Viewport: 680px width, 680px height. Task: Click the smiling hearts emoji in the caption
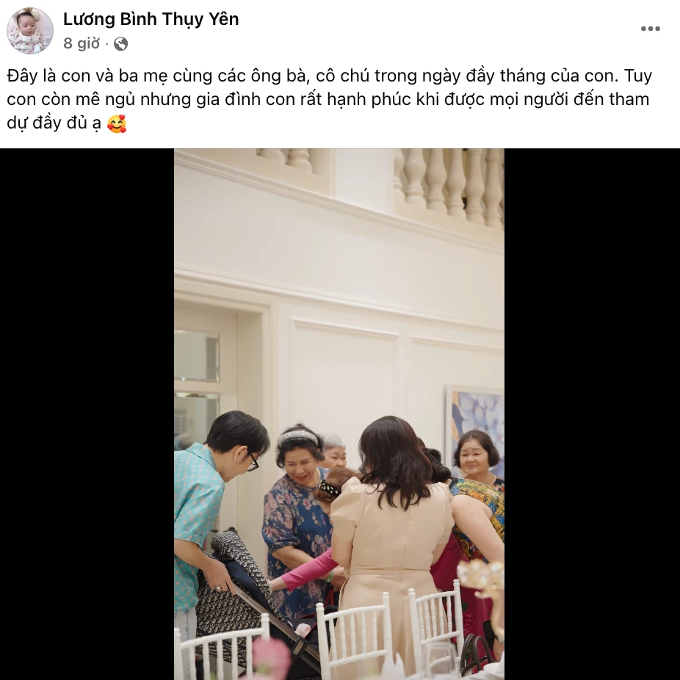[x=117, y=123]
